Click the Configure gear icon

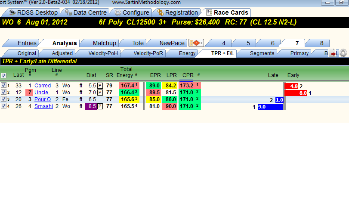click(118, 12)
